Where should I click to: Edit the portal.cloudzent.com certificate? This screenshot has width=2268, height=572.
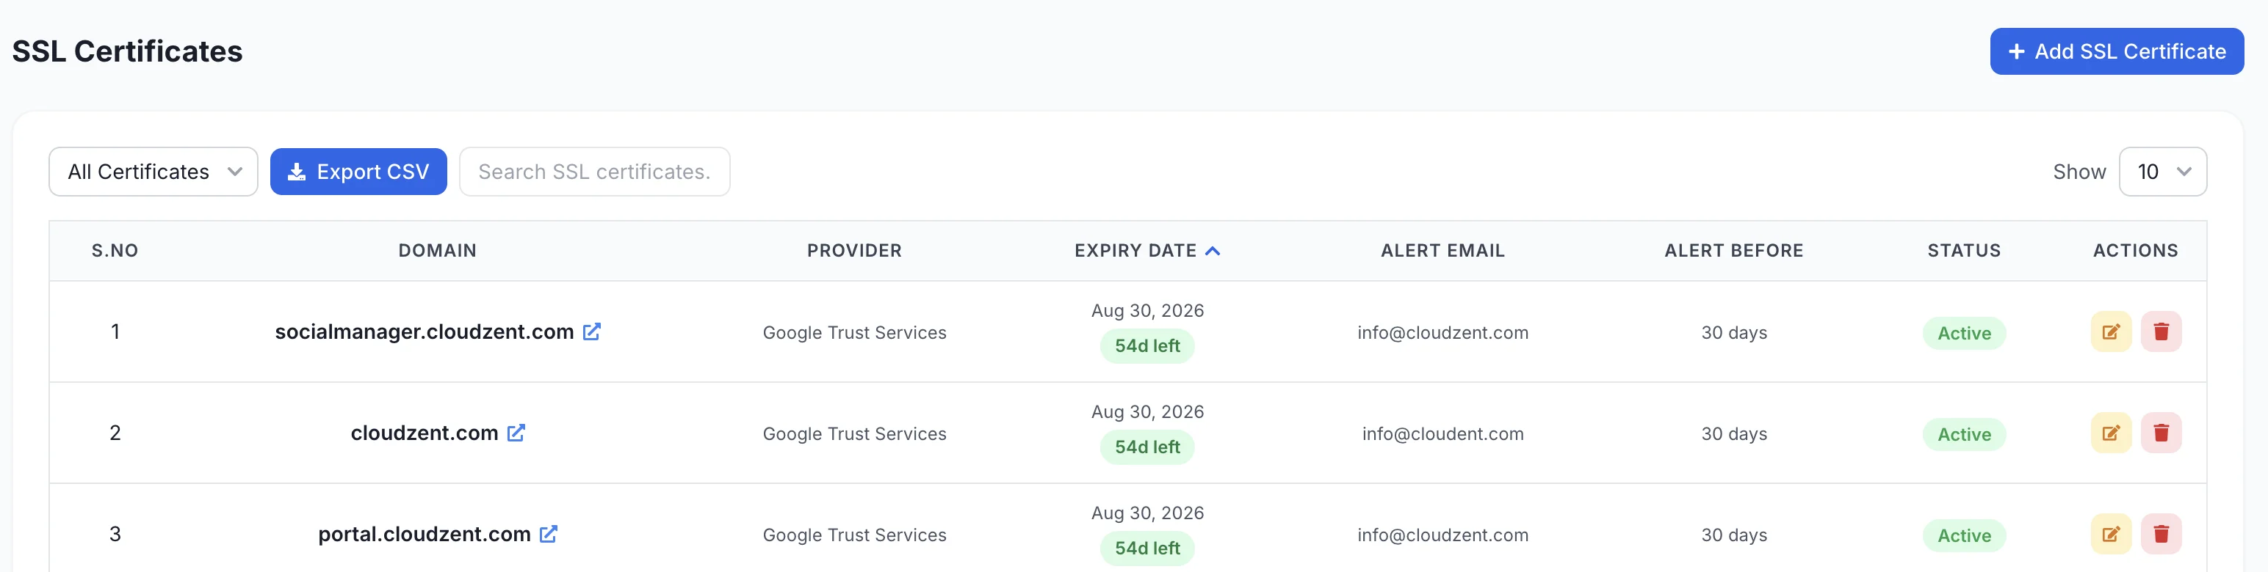[x=2110, y=534]
